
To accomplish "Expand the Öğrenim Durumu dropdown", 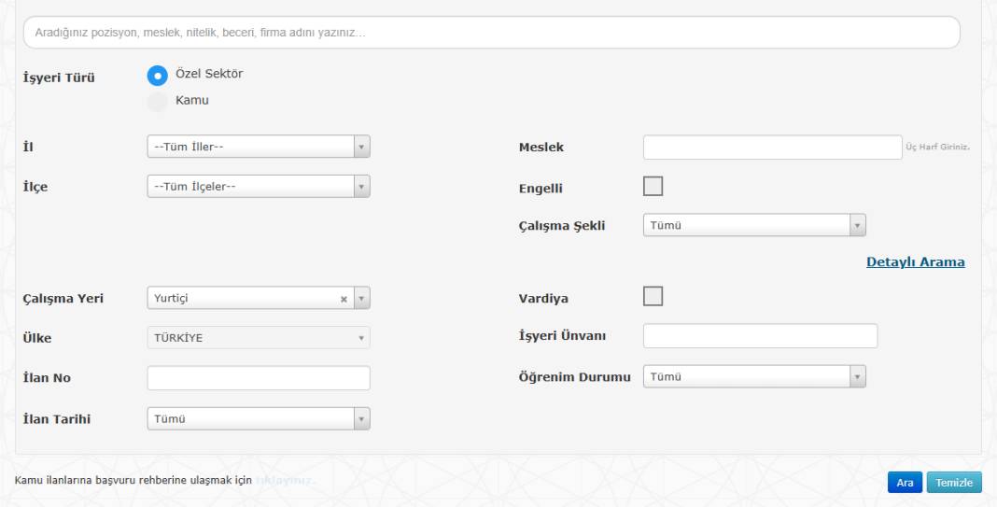I will point(754,376).
